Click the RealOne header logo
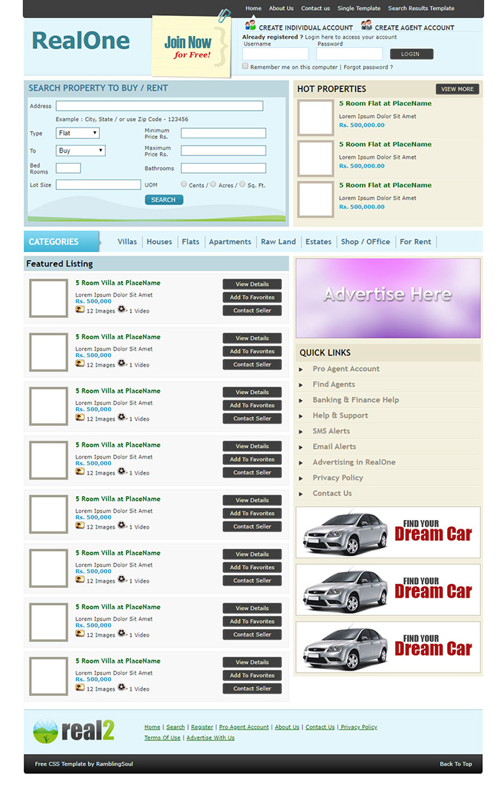Screen dimensions: 504x798 (81, 41)
